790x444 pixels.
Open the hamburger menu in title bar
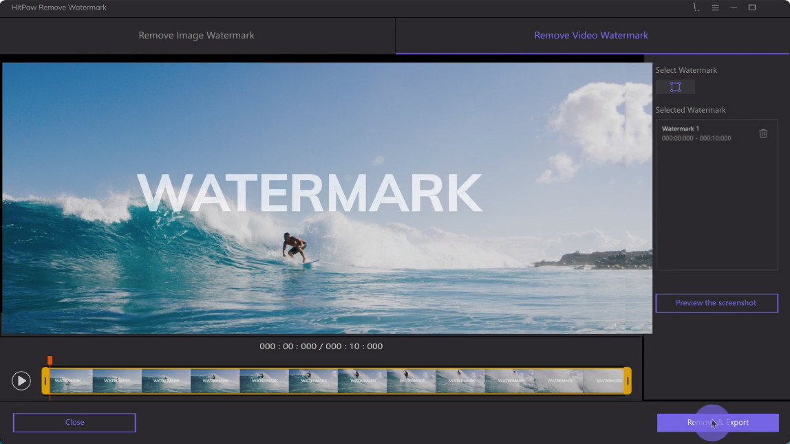[715, 8]
